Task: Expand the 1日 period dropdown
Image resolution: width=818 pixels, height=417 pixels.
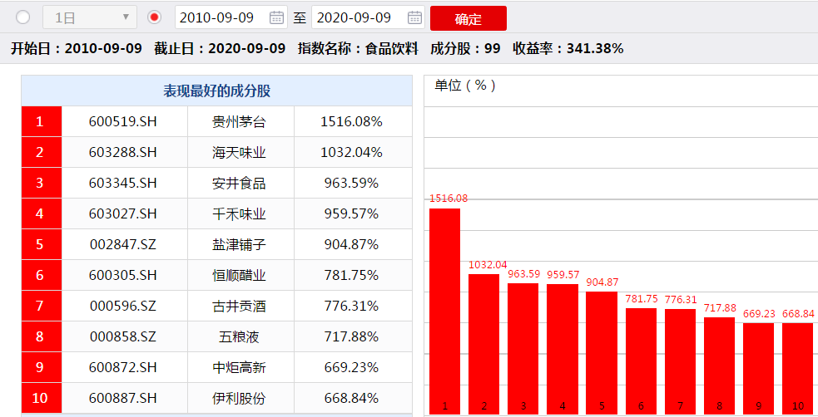Action: point(90,17)
